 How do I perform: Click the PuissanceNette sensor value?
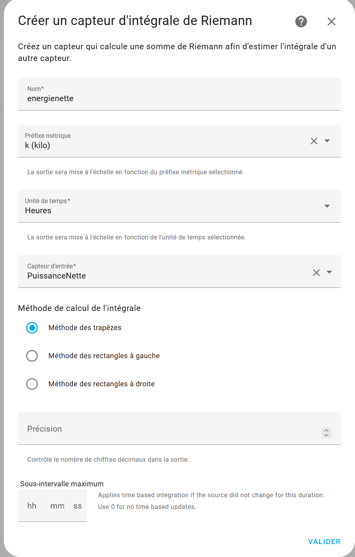(x=57, y=276)
